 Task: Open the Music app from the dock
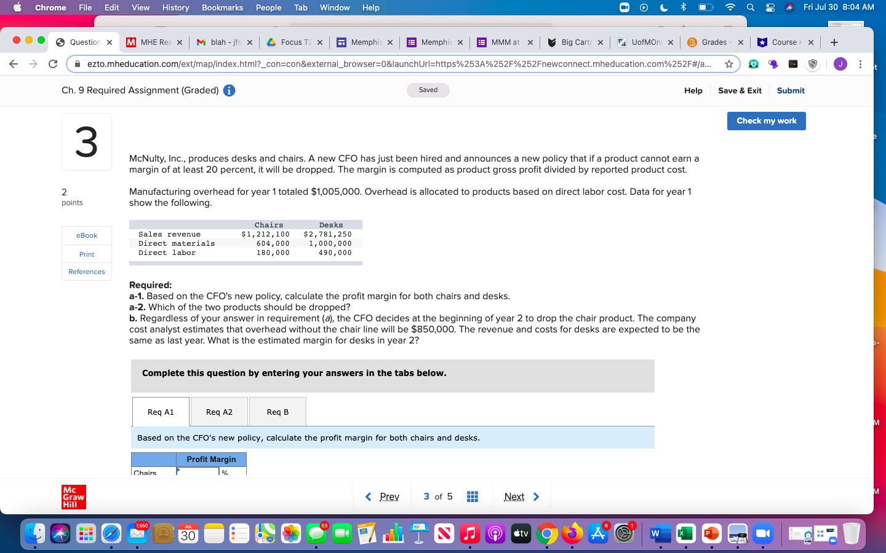469,533
